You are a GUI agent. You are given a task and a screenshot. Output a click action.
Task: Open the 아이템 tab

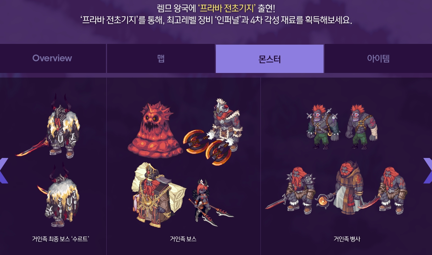(378, 58)
